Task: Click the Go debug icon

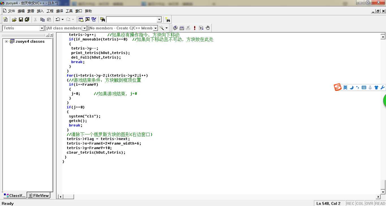Action: click(201, 28)
